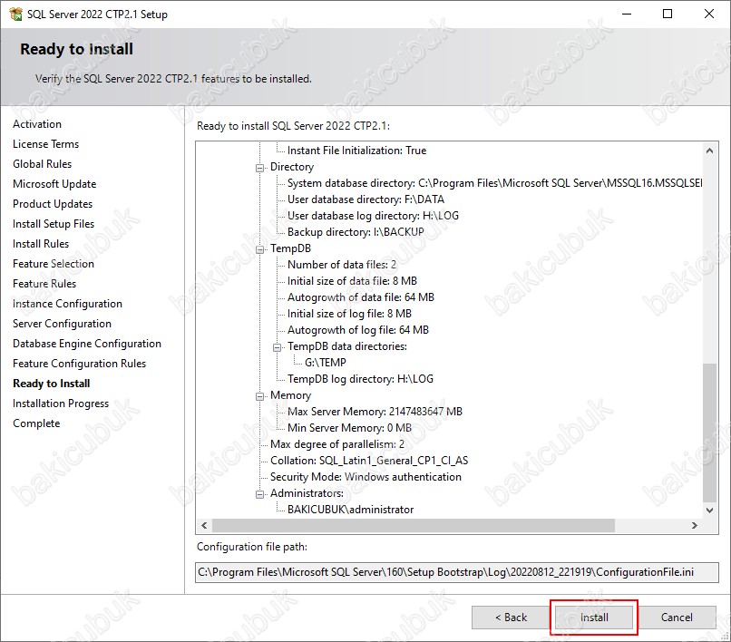The width and height of the screenshot is (731, 642).
Task: Go to the Global Rules step
Action: click(x=43, y=164)
